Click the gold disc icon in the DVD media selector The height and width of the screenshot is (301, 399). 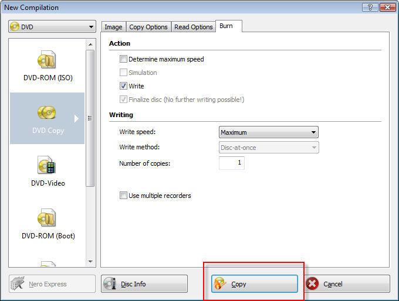coord(15,26)
